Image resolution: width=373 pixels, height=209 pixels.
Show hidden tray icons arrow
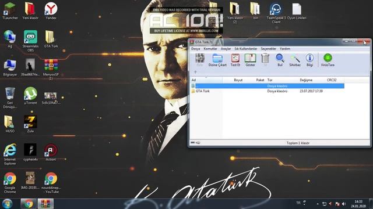tap(318, 204)
